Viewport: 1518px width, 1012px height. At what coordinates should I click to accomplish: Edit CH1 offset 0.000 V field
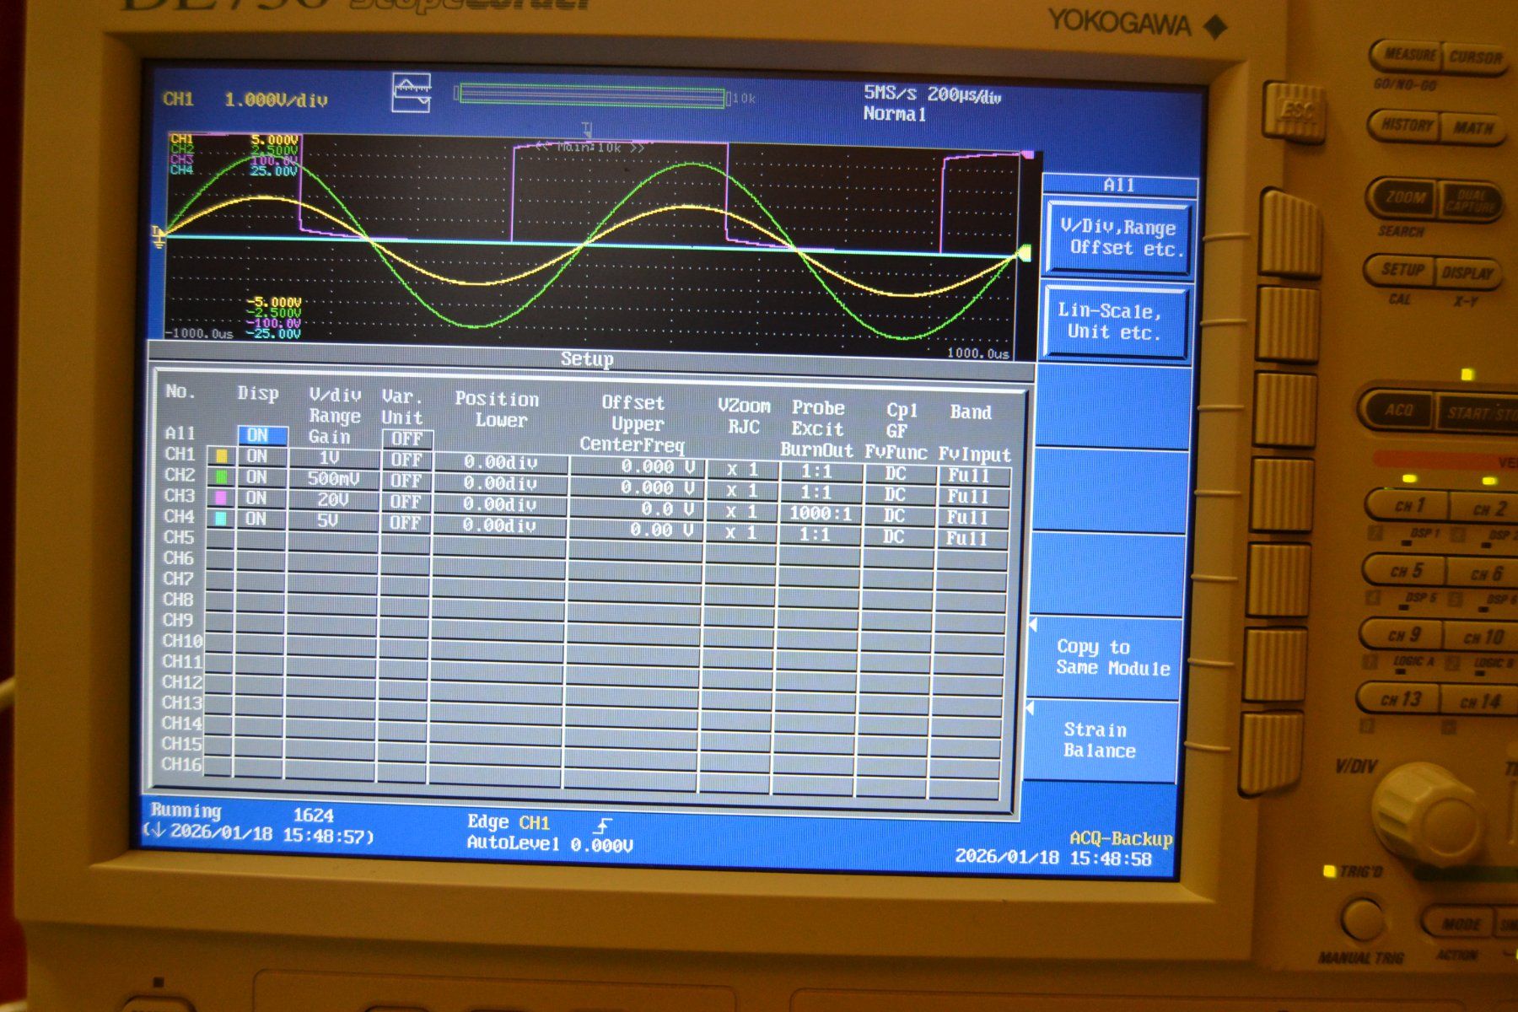pyautogui.click(x=639, y=467)
